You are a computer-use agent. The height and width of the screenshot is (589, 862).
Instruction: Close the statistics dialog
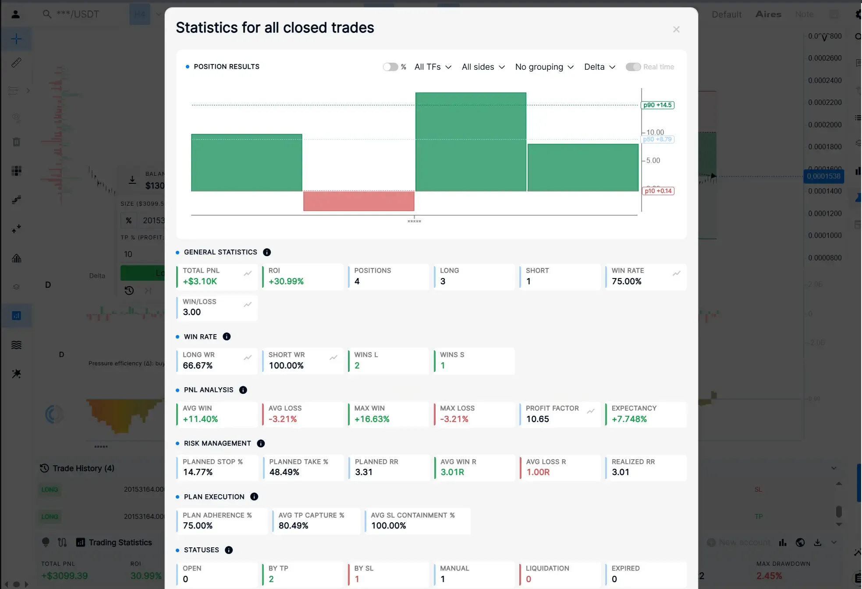[676, 29]
